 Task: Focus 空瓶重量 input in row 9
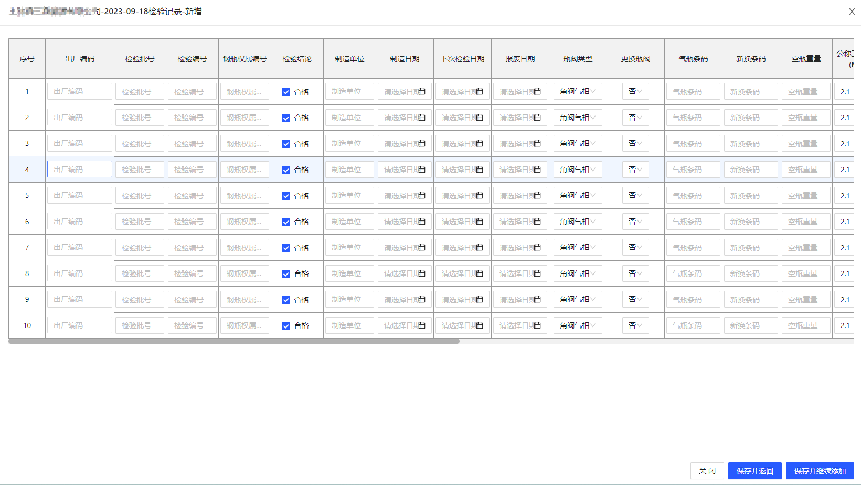click(806, 299)
